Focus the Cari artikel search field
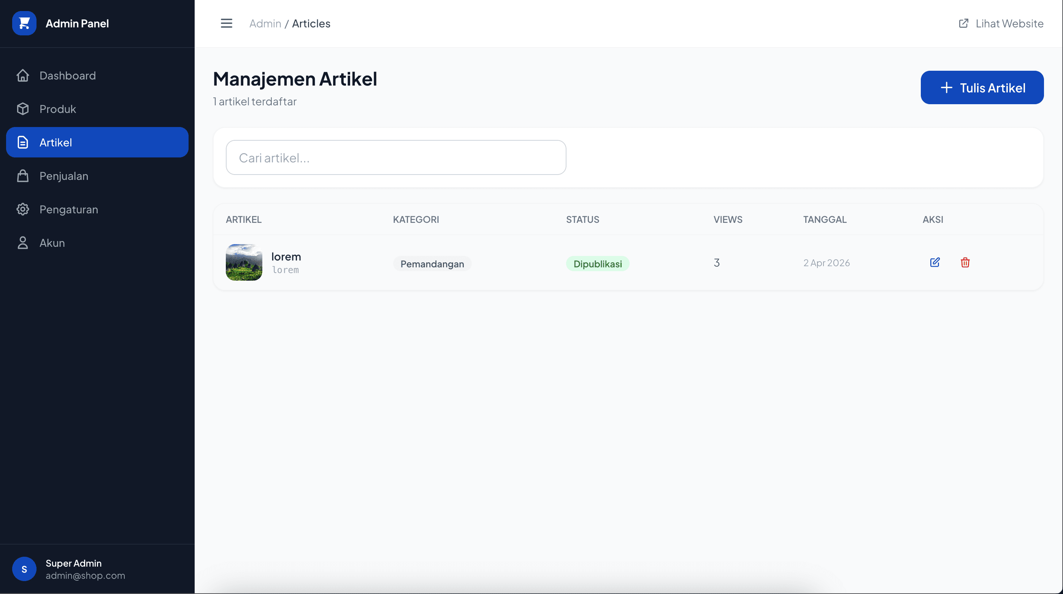Screen dimensions: 1063x594 [395, 158]
